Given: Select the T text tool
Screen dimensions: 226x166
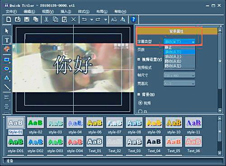Looking at the screenshot, I should (x=7, y=40).
